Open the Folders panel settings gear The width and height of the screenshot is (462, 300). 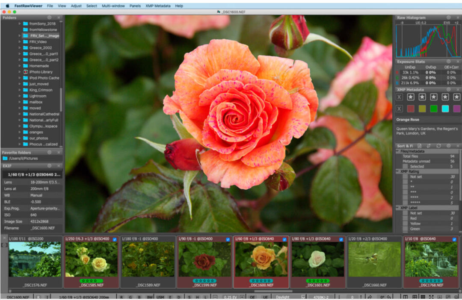(50, 18)
